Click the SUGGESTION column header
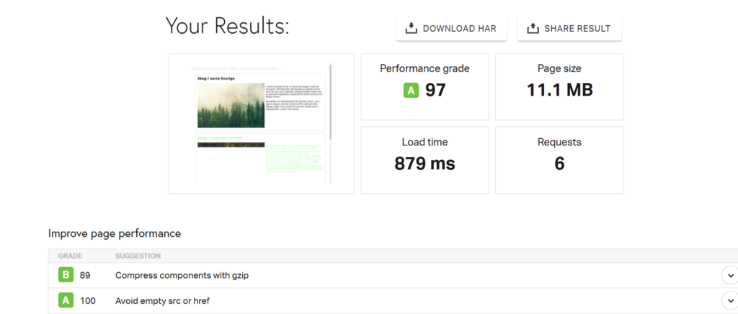738x314 pixels. pos(138,256)
